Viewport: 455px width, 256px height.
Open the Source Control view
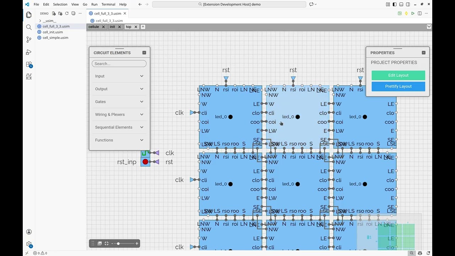tap(29, 40)
